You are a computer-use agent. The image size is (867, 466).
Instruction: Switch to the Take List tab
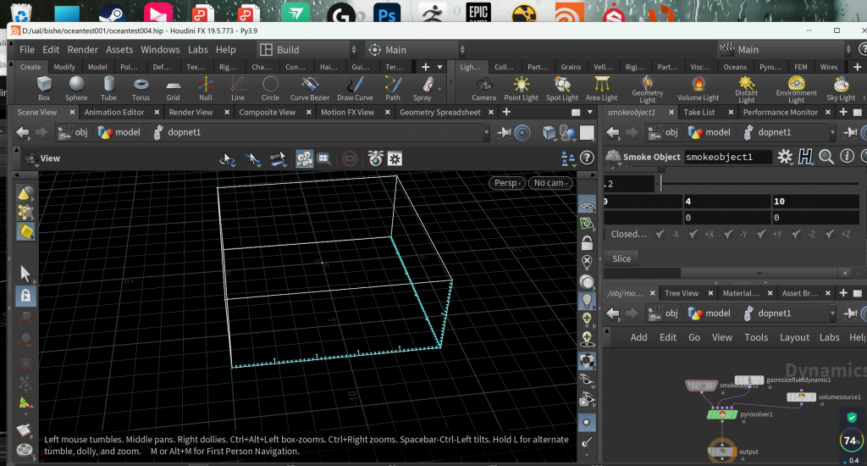(699, 113)
